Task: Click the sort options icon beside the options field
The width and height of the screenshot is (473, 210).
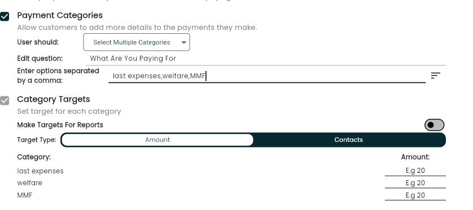Action: point(435,75)
